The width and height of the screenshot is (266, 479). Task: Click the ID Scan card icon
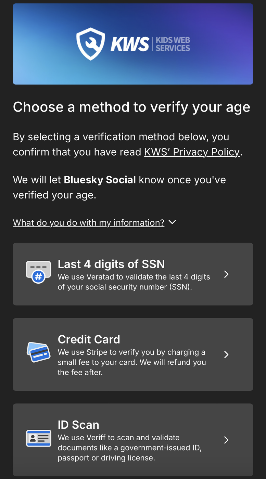click(x=39, y=438)
